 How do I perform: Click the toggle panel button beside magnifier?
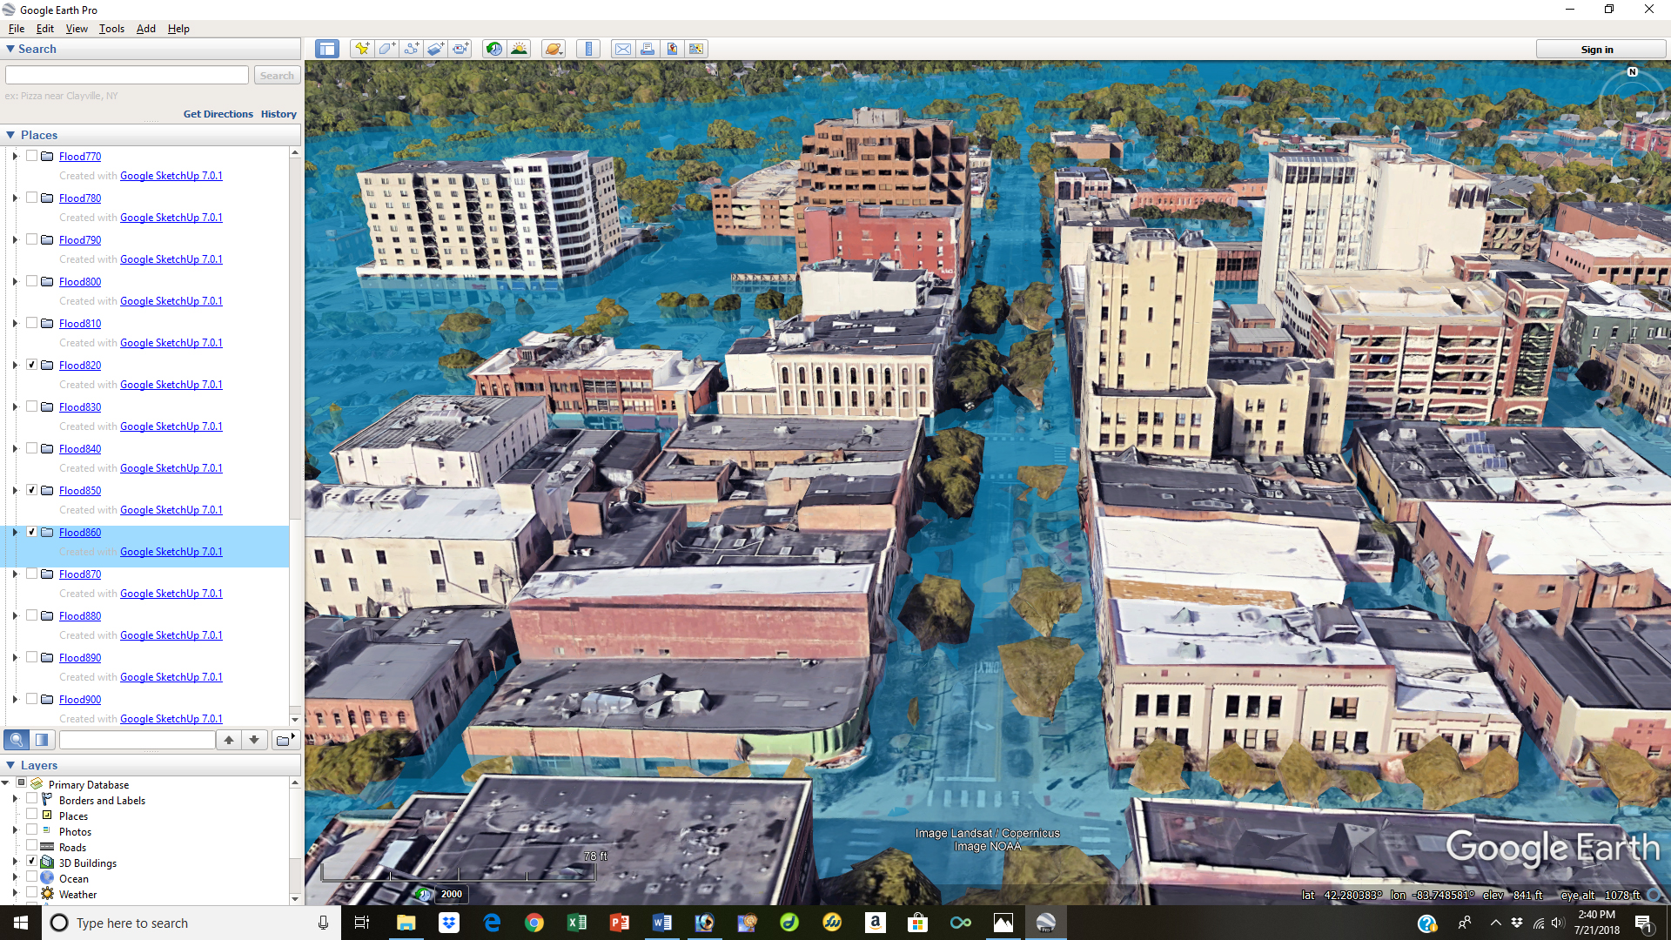coord(42,740)
